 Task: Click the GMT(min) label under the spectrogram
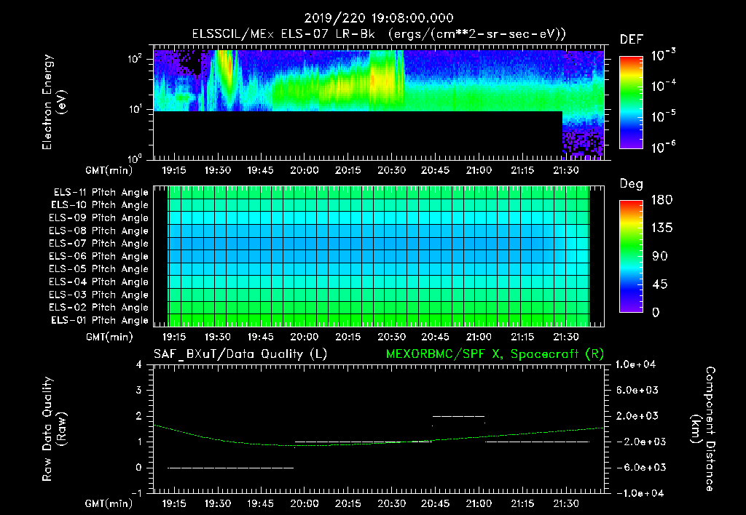(109, 170)
